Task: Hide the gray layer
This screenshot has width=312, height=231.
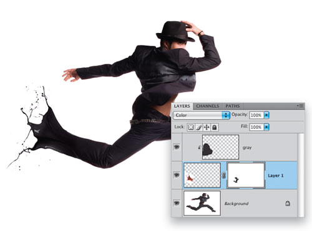Action: (x=177, y=147)
